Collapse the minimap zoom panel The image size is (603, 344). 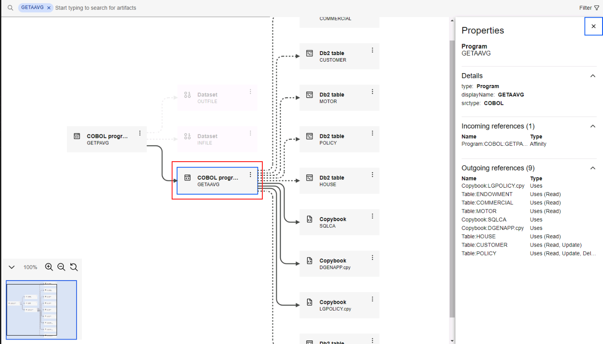pos(12,267)
